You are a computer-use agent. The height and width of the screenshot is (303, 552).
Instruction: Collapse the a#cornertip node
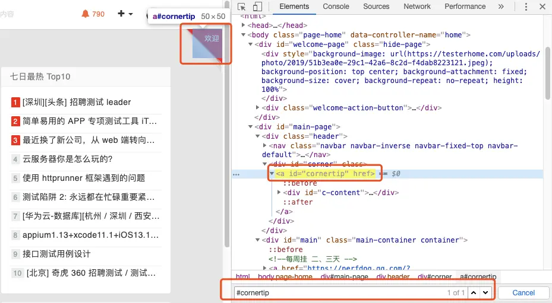(x=272, y=174)
